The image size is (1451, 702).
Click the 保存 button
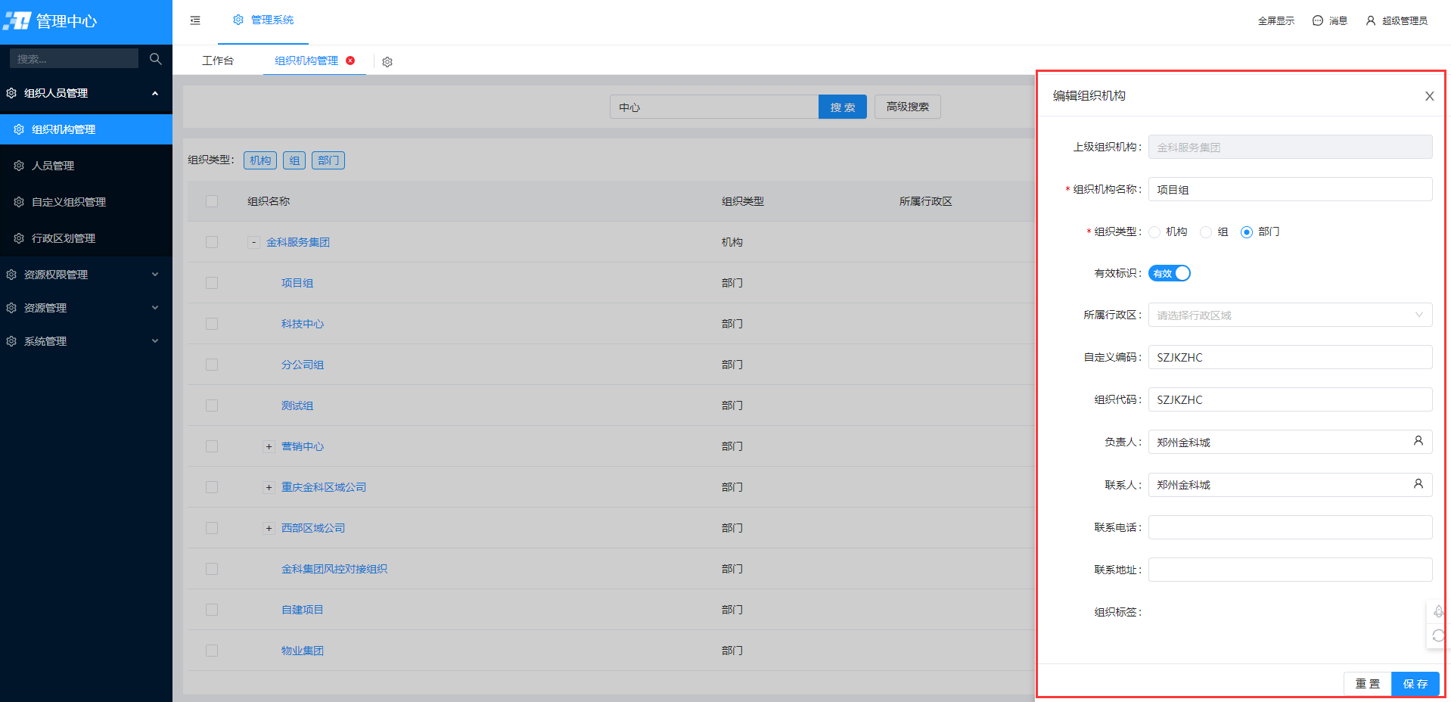tap(1415, 683)
